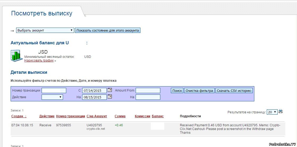This screenshot has height=147, width=297.
Task: Sort by Номер транзакции column
Action: point(70,116)
